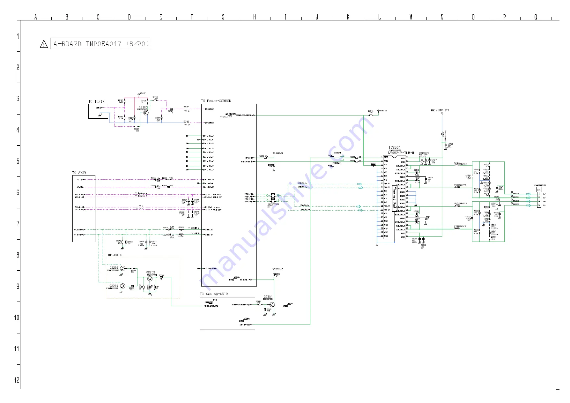Click the 'Q2253' designator text

pos(114,268)
